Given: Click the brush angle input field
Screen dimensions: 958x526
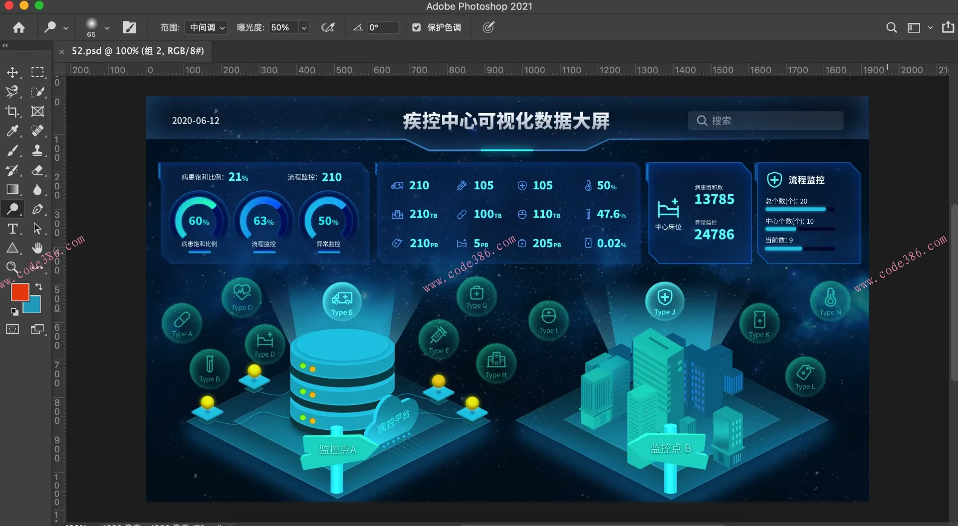Looking at the screenshot, I should coord(382,27).
